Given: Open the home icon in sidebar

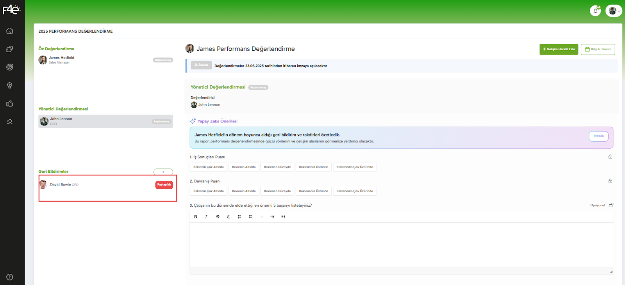Looking at the screenshot, I should 10,31.
